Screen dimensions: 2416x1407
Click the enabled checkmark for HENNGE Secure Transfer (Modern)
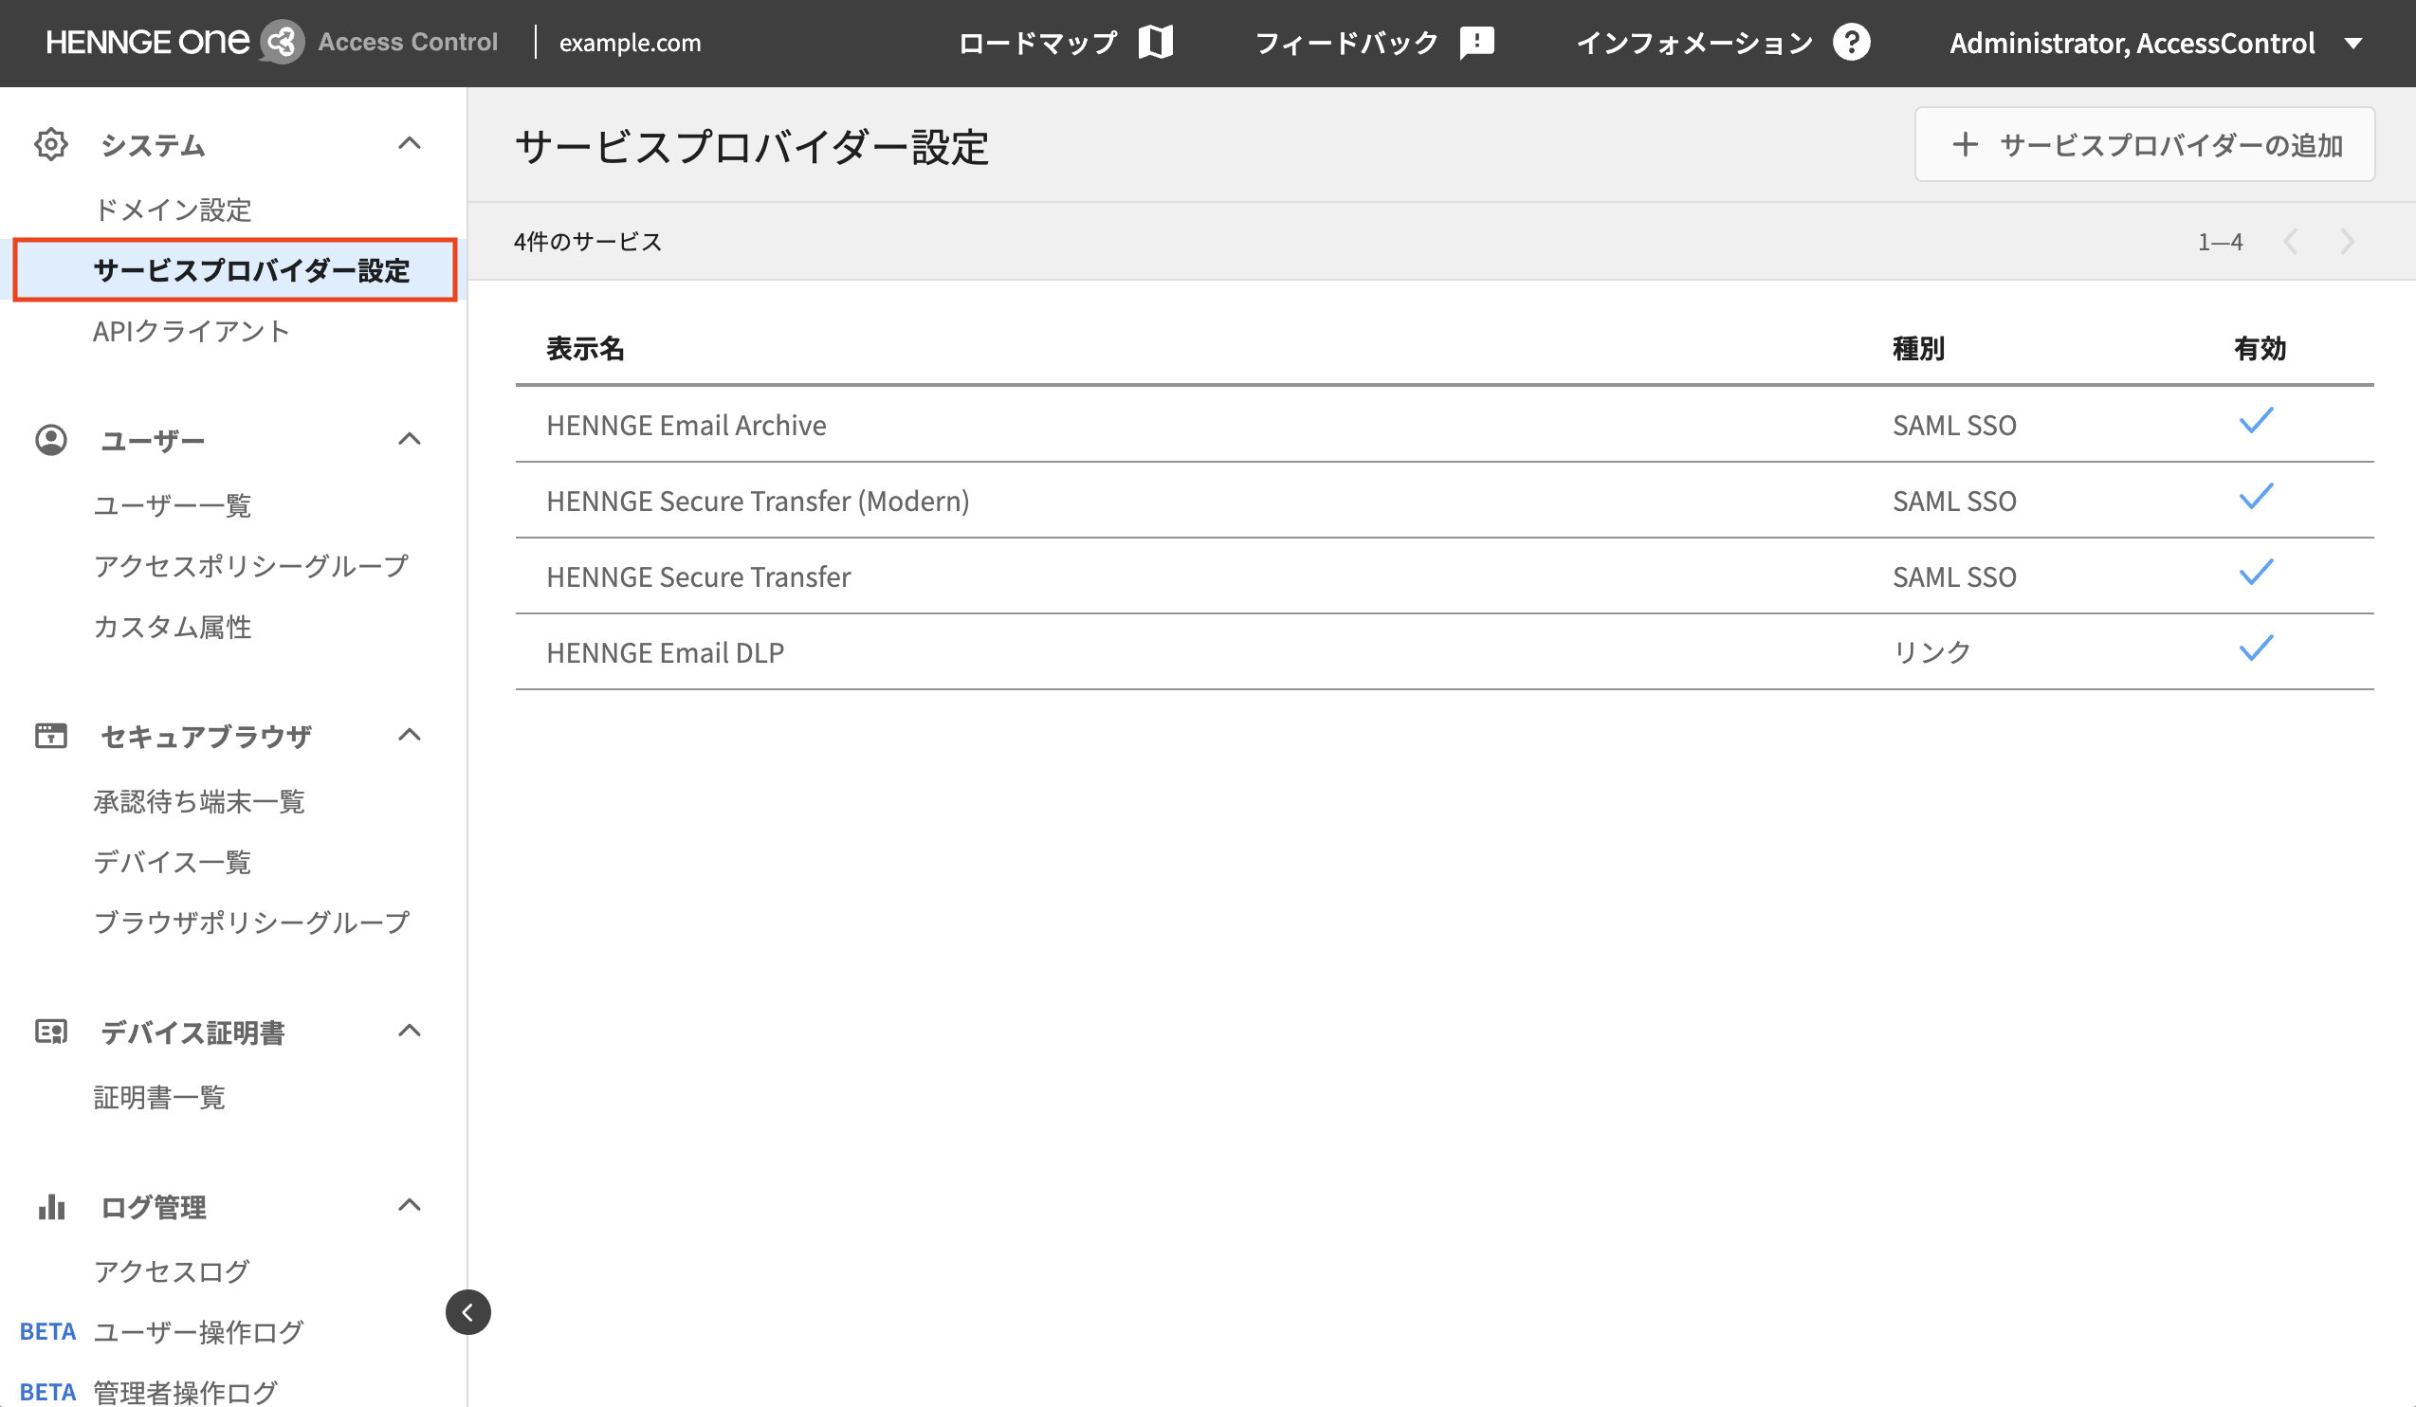(2256, 496)
